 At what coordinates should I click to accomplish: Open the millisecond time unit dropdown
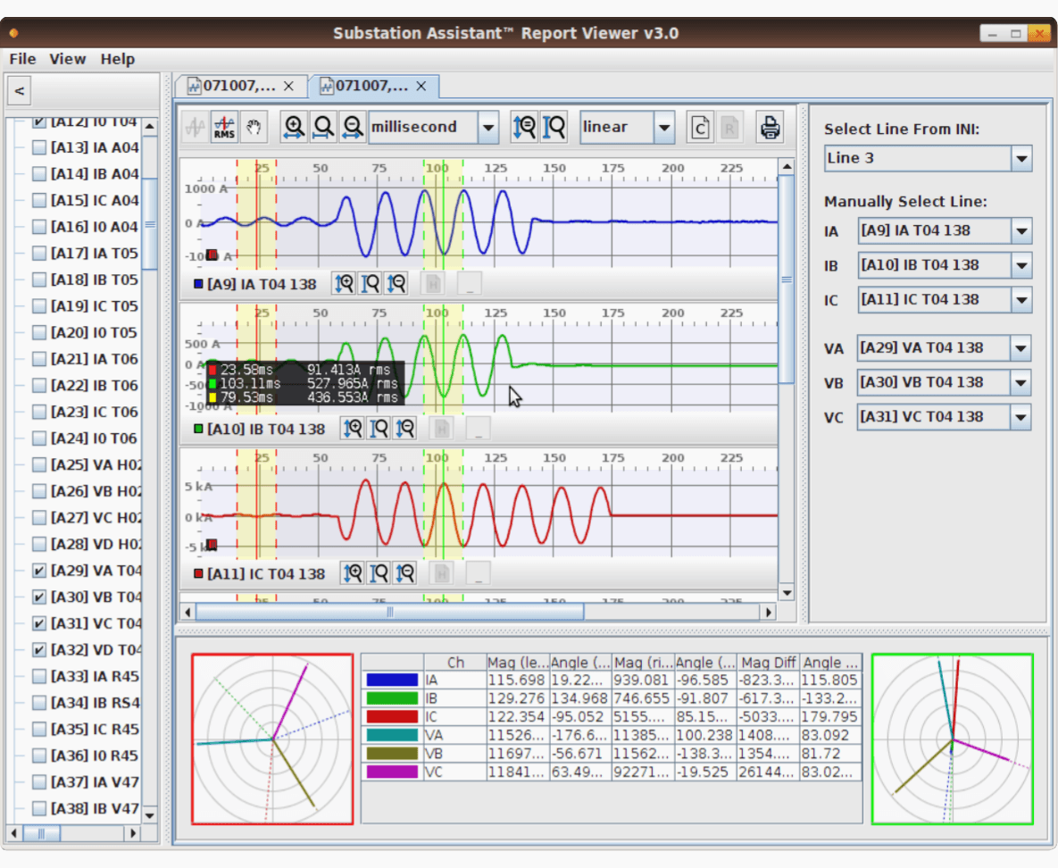487,128
